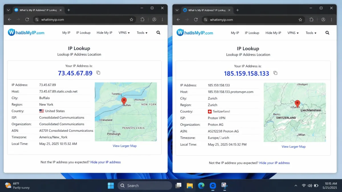The width and height of the screenshot is (342, 192).
Task: Click Buffalo map thumbnail
Action: click(126, 112)
